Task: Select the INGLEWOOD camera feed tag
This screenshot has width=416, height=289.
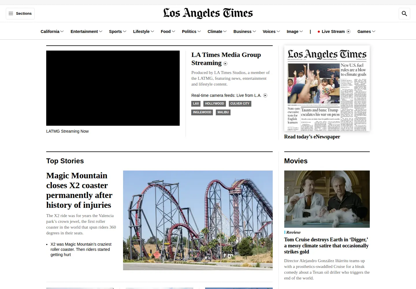Action: coord(202,112)
